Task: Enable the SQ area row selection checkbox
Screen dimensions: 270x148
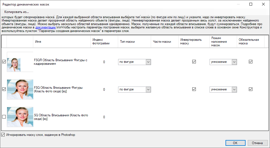Action: 4,117
